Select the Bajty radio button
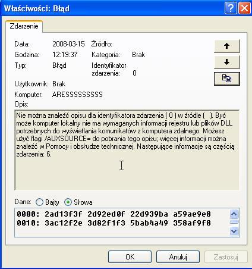The width and height of the screenshot is (252, 269). [39, 202]
